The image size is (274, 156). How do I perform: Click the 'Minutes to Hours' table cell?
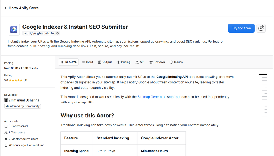pyautogui.click(x=161, y=151)
